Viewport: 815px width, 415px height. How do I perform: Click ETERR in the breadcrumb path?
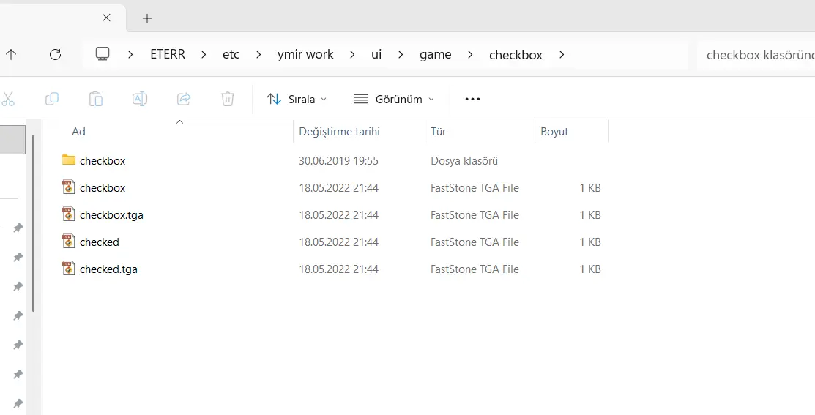click(168, 54)
